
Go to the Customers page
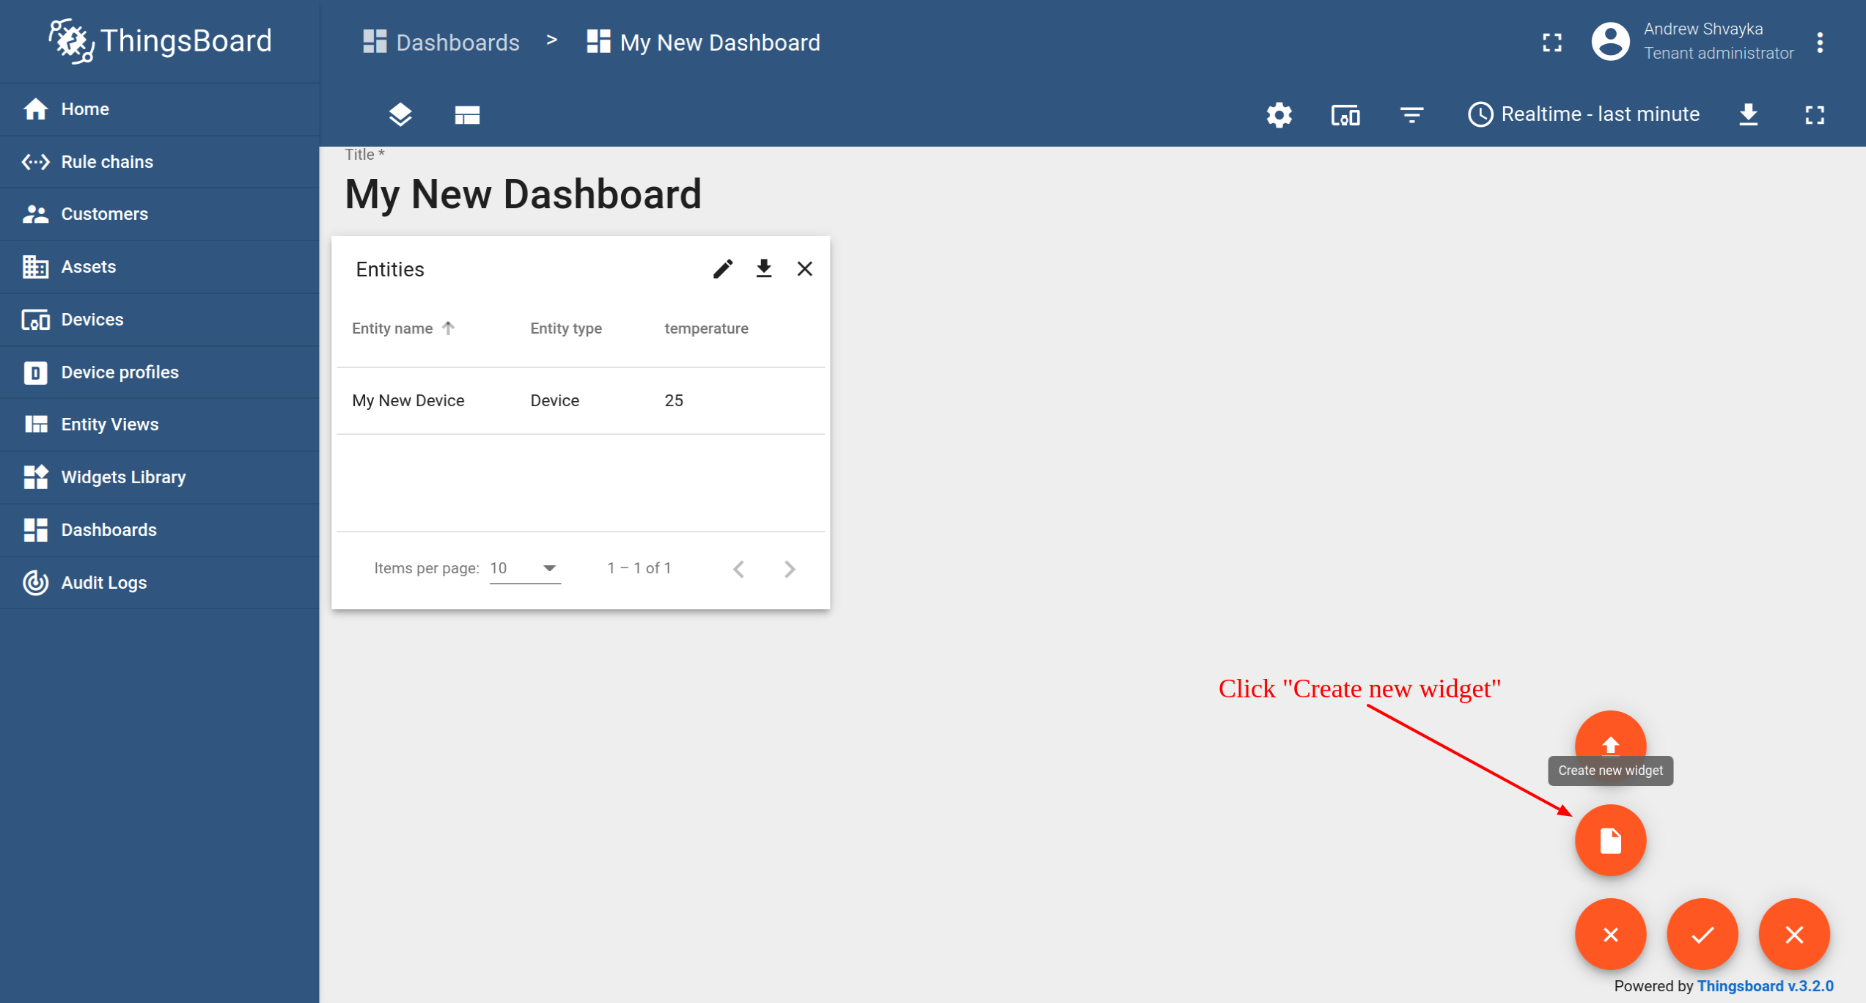pyautogui.click(x=159, y=214)
